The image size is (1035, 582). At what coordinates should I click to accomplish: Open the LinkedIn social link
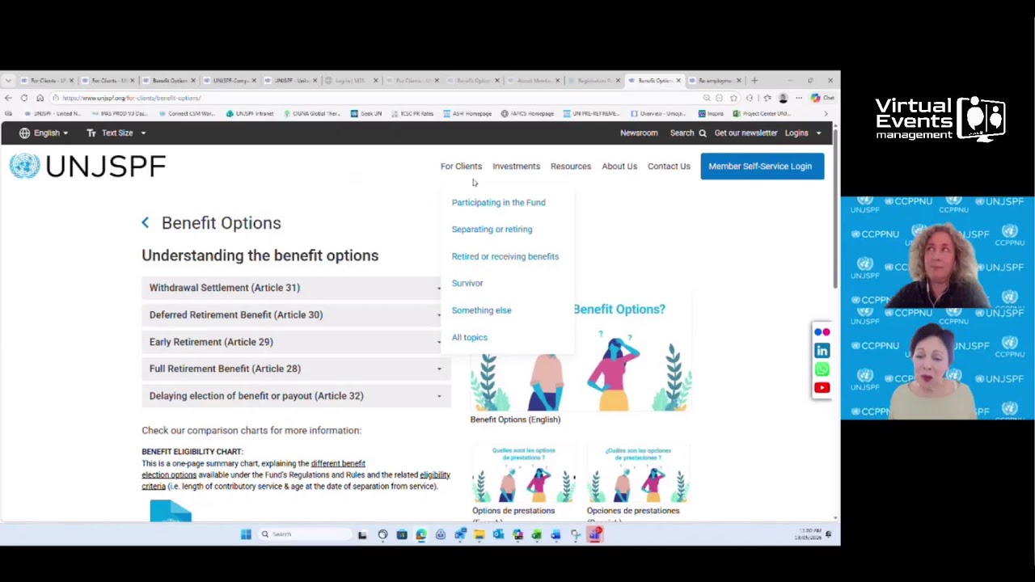click(822, 351)
